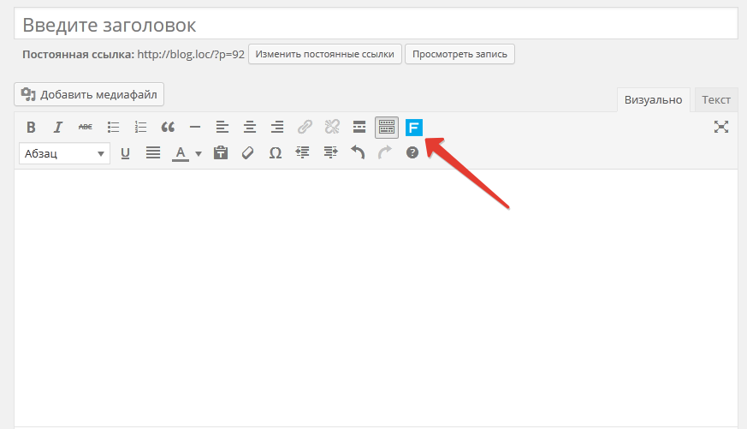
Task: Toggle the extended toolbar row
Action: tap(387, 128)
